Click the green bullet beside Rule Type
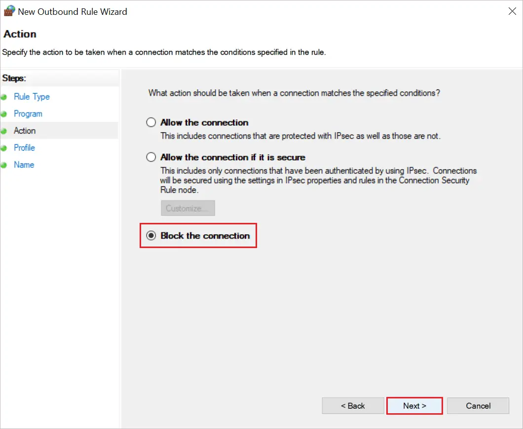This screenshot has height=429, width=523. tap(4, 97)
